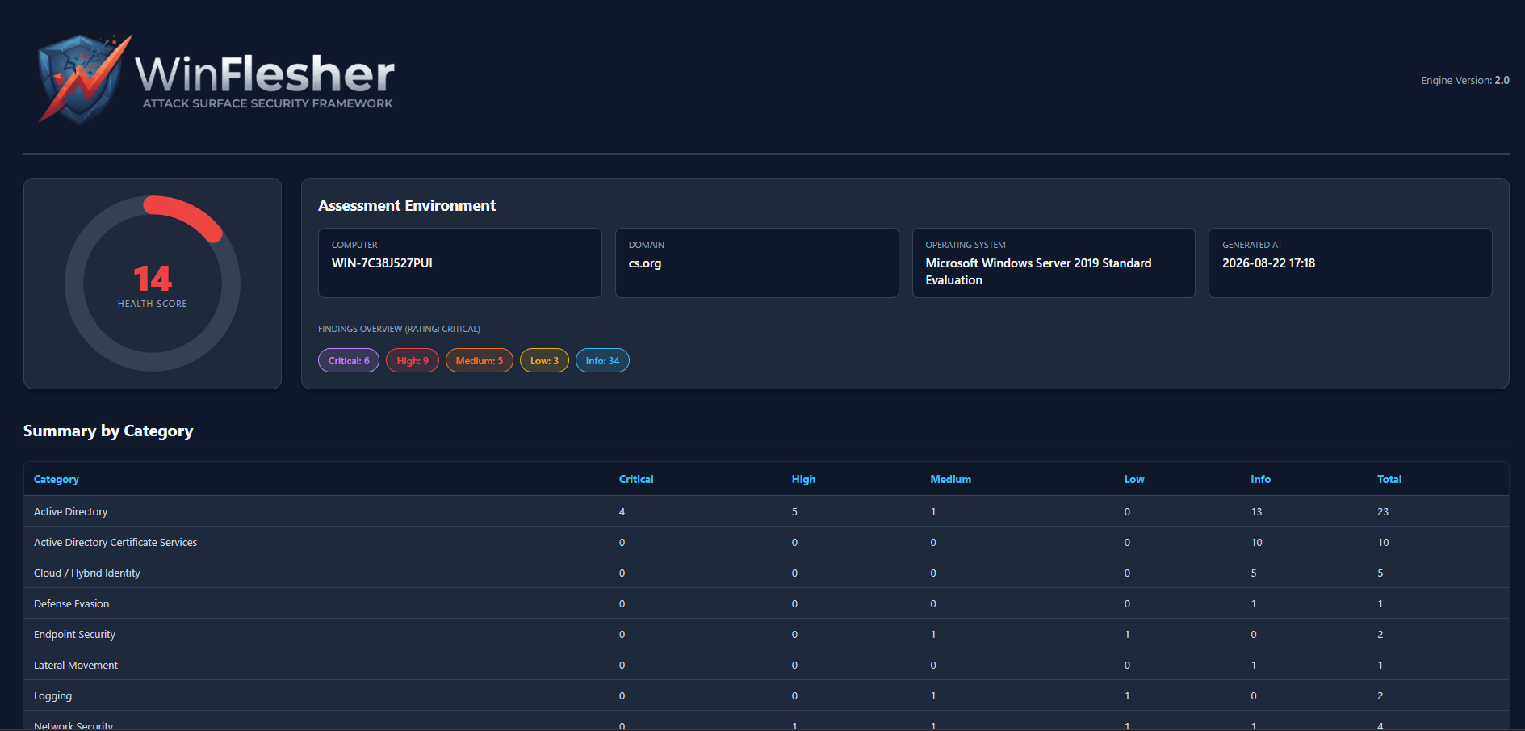Click the domain value cs.org
1525x731 pixels.
(645, 263)
